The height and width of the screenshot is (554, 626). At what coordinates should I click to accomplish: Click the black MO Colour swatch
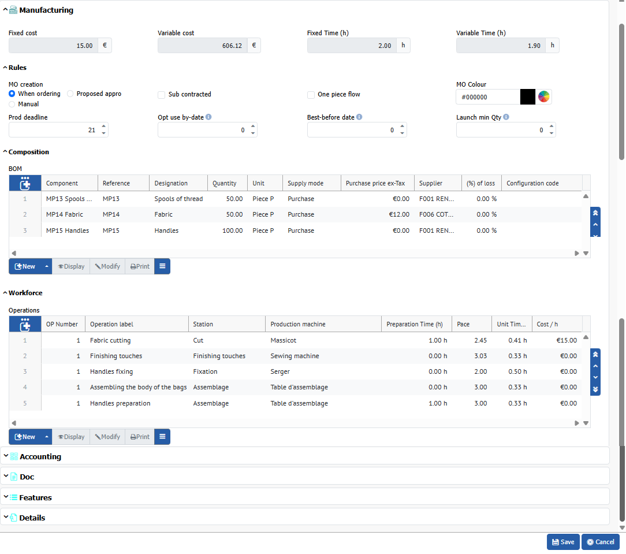pos(528,97)
